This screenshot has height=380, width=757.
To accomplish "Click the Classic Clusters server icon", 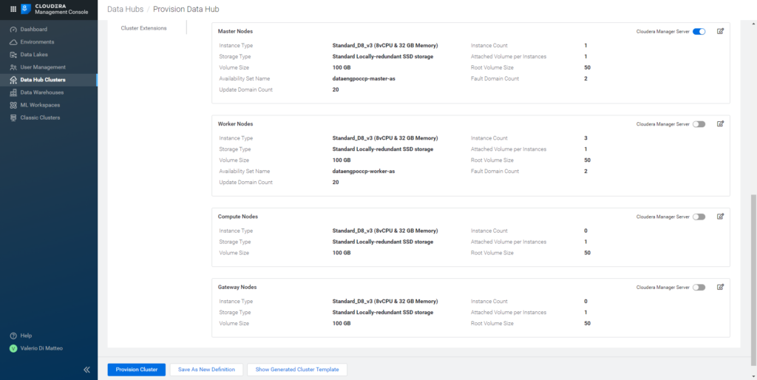I will click(13, 118).
